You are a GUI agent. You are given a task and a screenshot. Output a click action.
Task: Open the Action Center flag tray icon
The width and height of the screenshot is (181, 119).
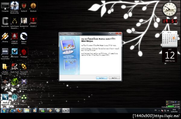(x=162, y=111)
